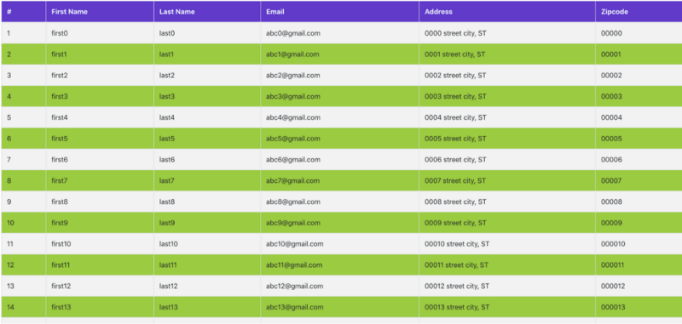Click email abc6@gmail.com
This screenshot has width=682, height=324.
click(293, 160)
